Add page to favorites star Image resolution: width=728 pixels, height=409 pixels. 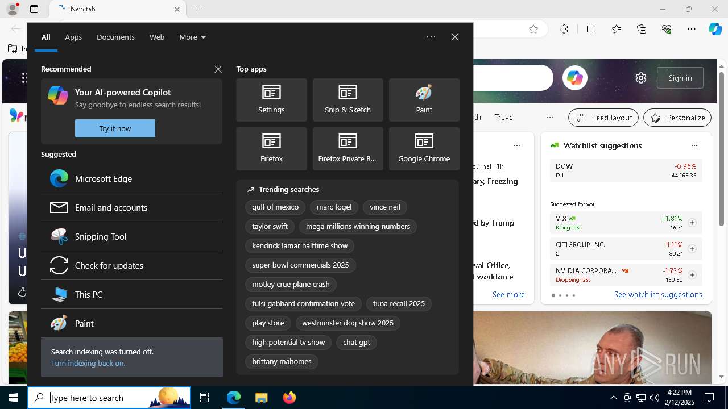click(x=533, y=29)
